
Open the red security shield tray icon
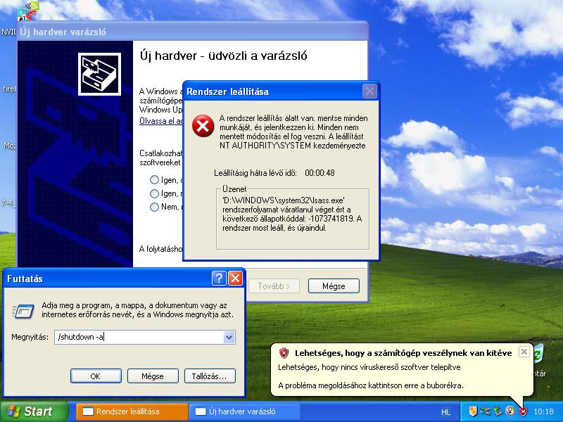[523, 411]
